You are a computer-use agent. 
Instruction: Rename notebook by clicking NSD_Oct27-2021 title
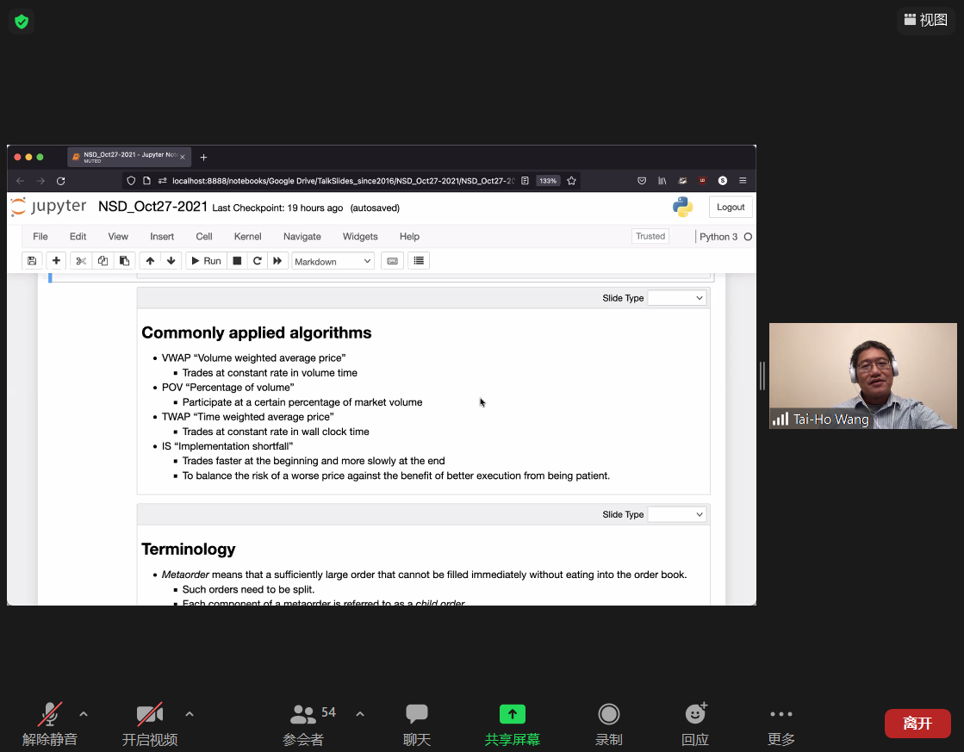(x=153, y=207)
